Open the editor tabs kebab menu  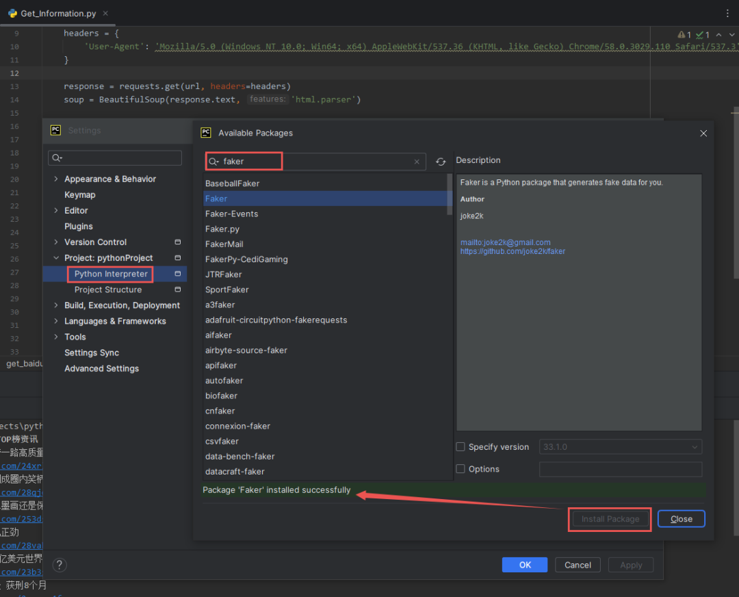coord(727,13)
